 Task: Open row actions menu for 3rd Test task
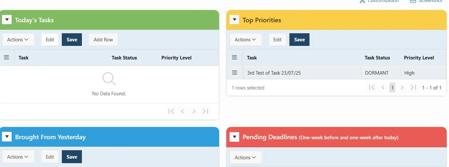(x=235, y=73)
